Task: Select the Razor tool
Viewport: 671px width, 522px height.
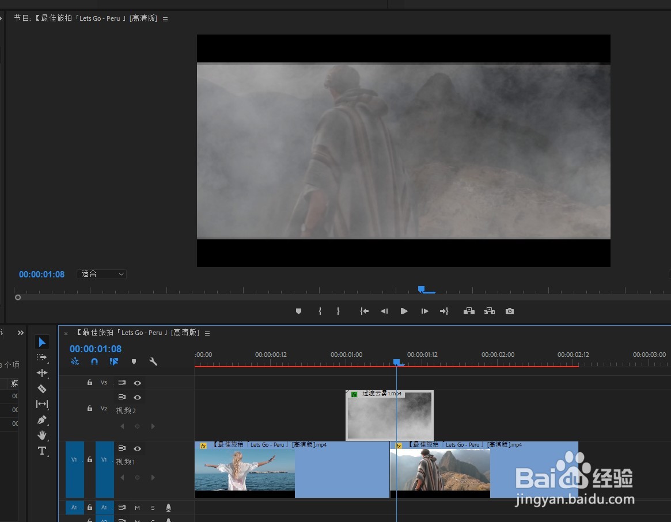Action: click(42, 388)
